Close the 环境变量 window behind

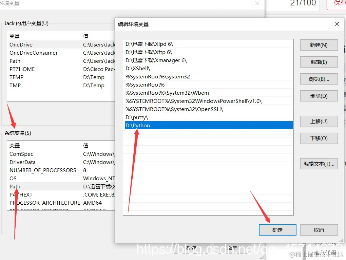257,3
